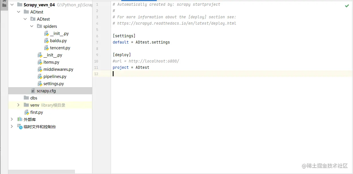The width and height of the screenshot is (353, 174).
Task: Click the items.py Python file icon
Action: point(40,62)
